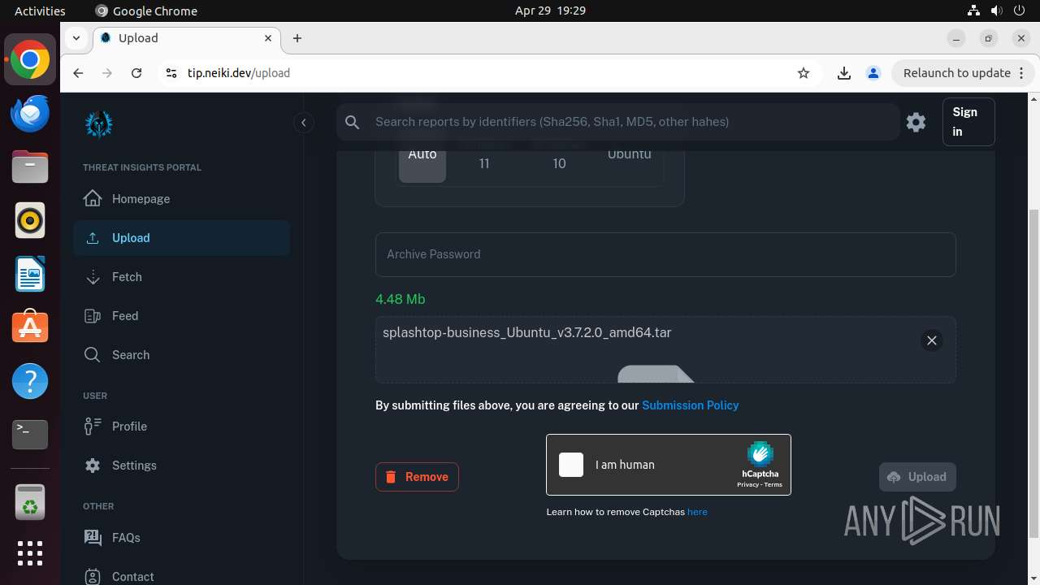This screenshot has width=1040, height=585.
Task: Click the Sign in button
Action: 968,122
